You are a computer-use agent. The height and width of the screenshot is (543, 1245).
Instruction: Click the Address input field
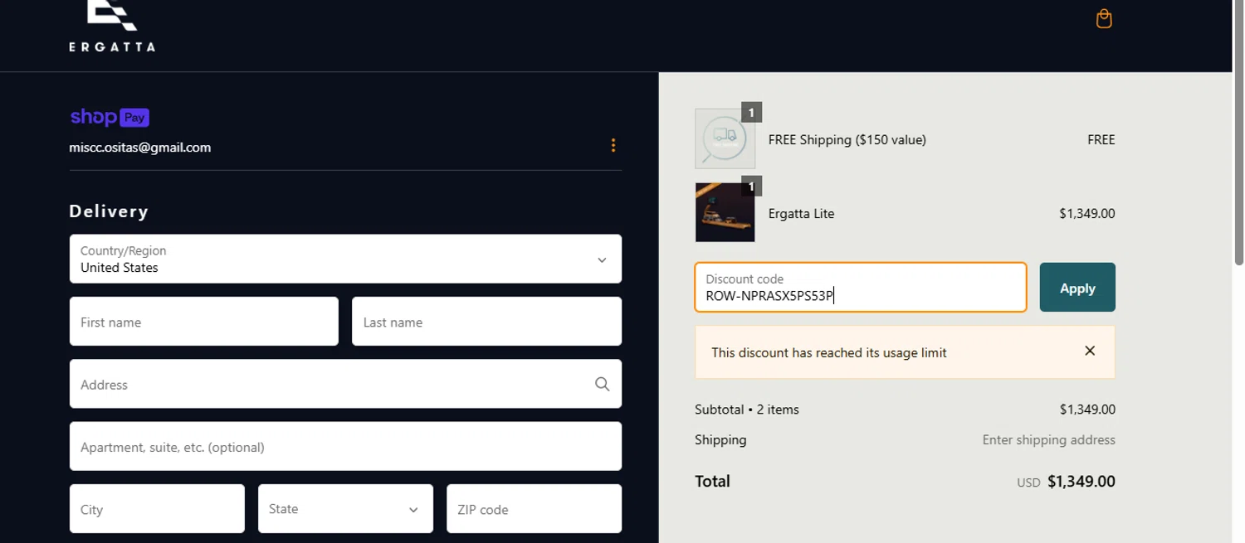345,384
